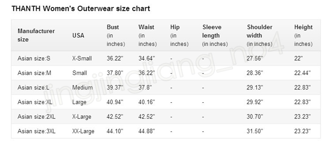The image size is (327, 146).
Task: Click the 40.16" waist value
Action: coord(146,102)
